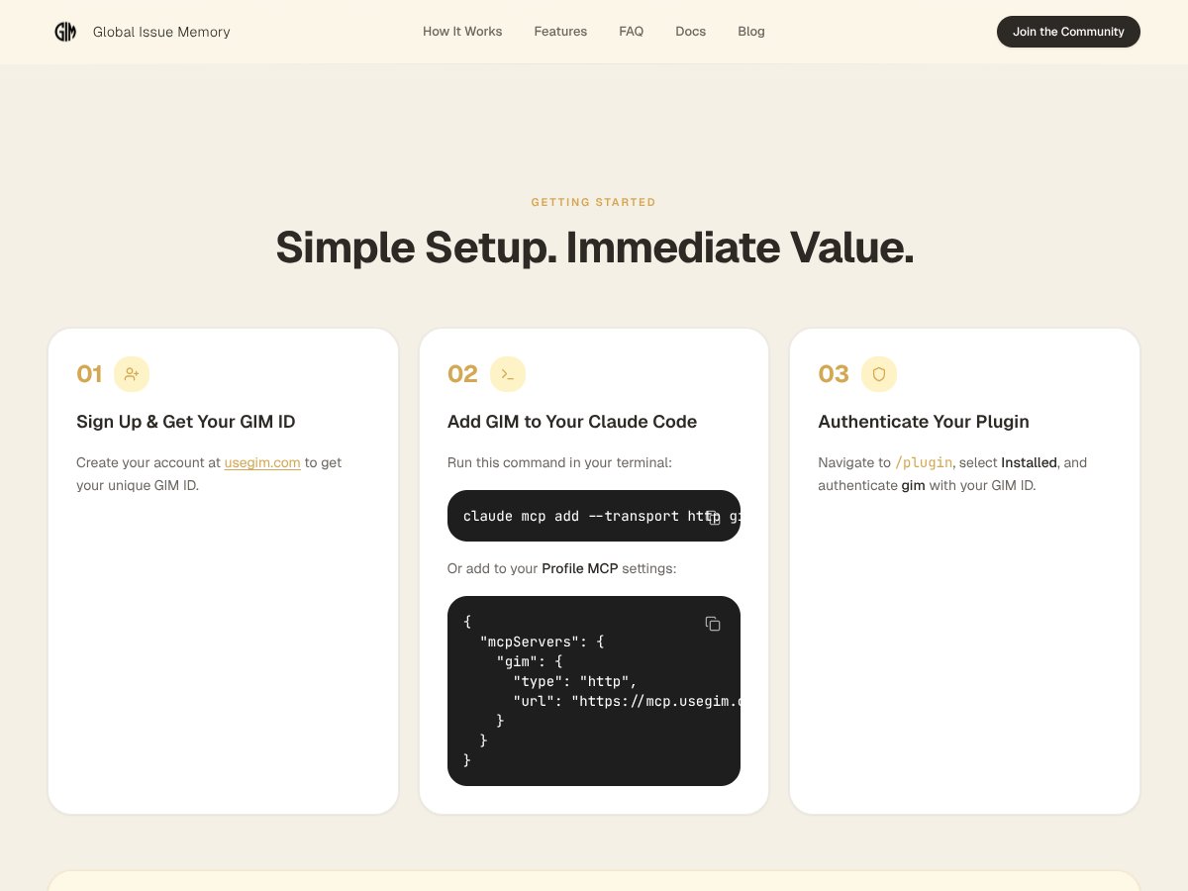Copy the mcpServers JSON snippet
This screenshot has height=891, width=1188.
tap(713, 623)
